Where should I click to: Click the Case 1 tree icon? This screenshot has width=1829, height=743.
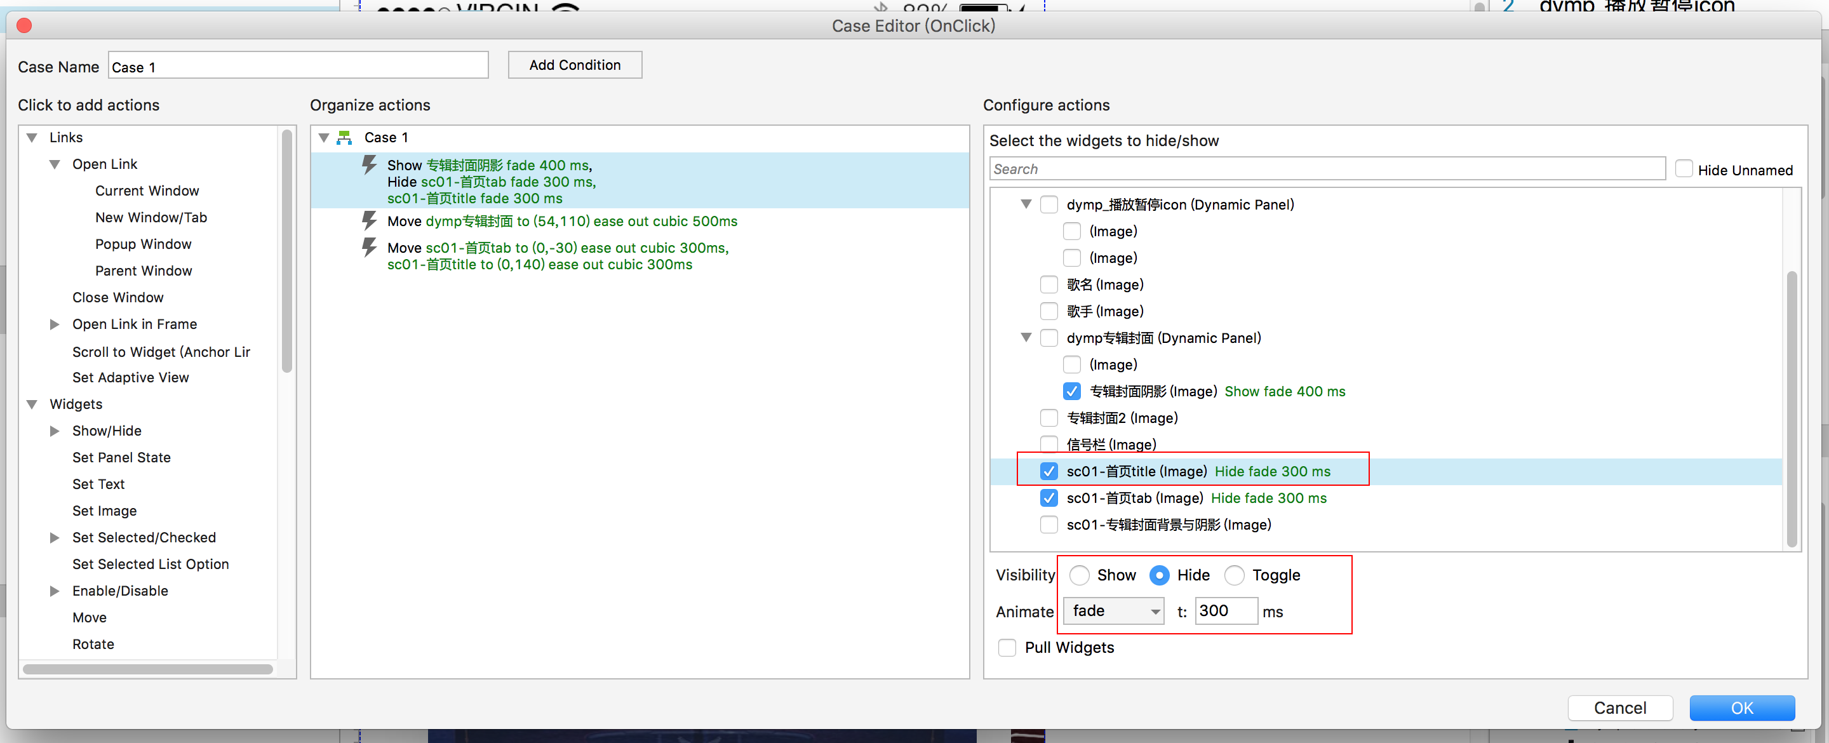point(344,138)
